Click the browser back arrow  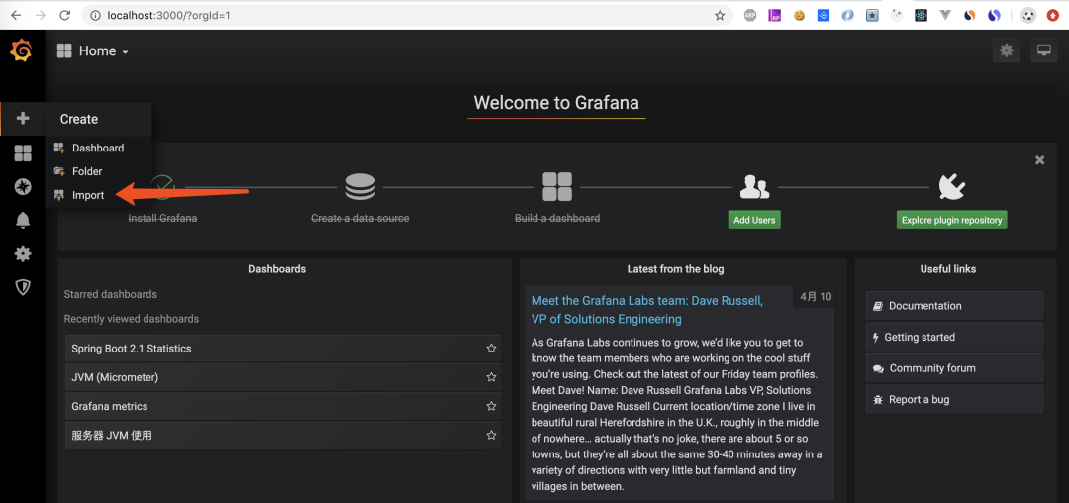point(17,15)
